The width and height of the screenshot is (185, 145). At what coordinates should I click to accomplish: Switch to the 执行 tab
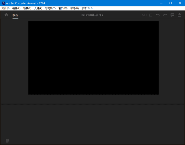click(15, 15)
